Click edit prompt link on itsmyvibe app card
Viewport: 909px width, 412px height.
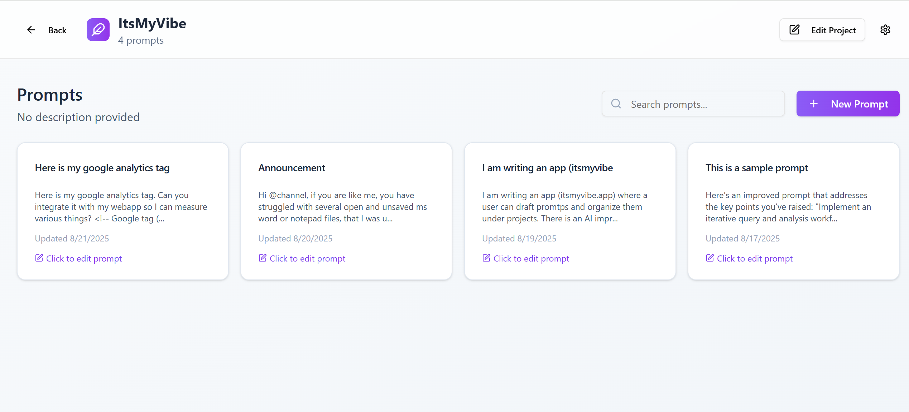coord(526,258)
